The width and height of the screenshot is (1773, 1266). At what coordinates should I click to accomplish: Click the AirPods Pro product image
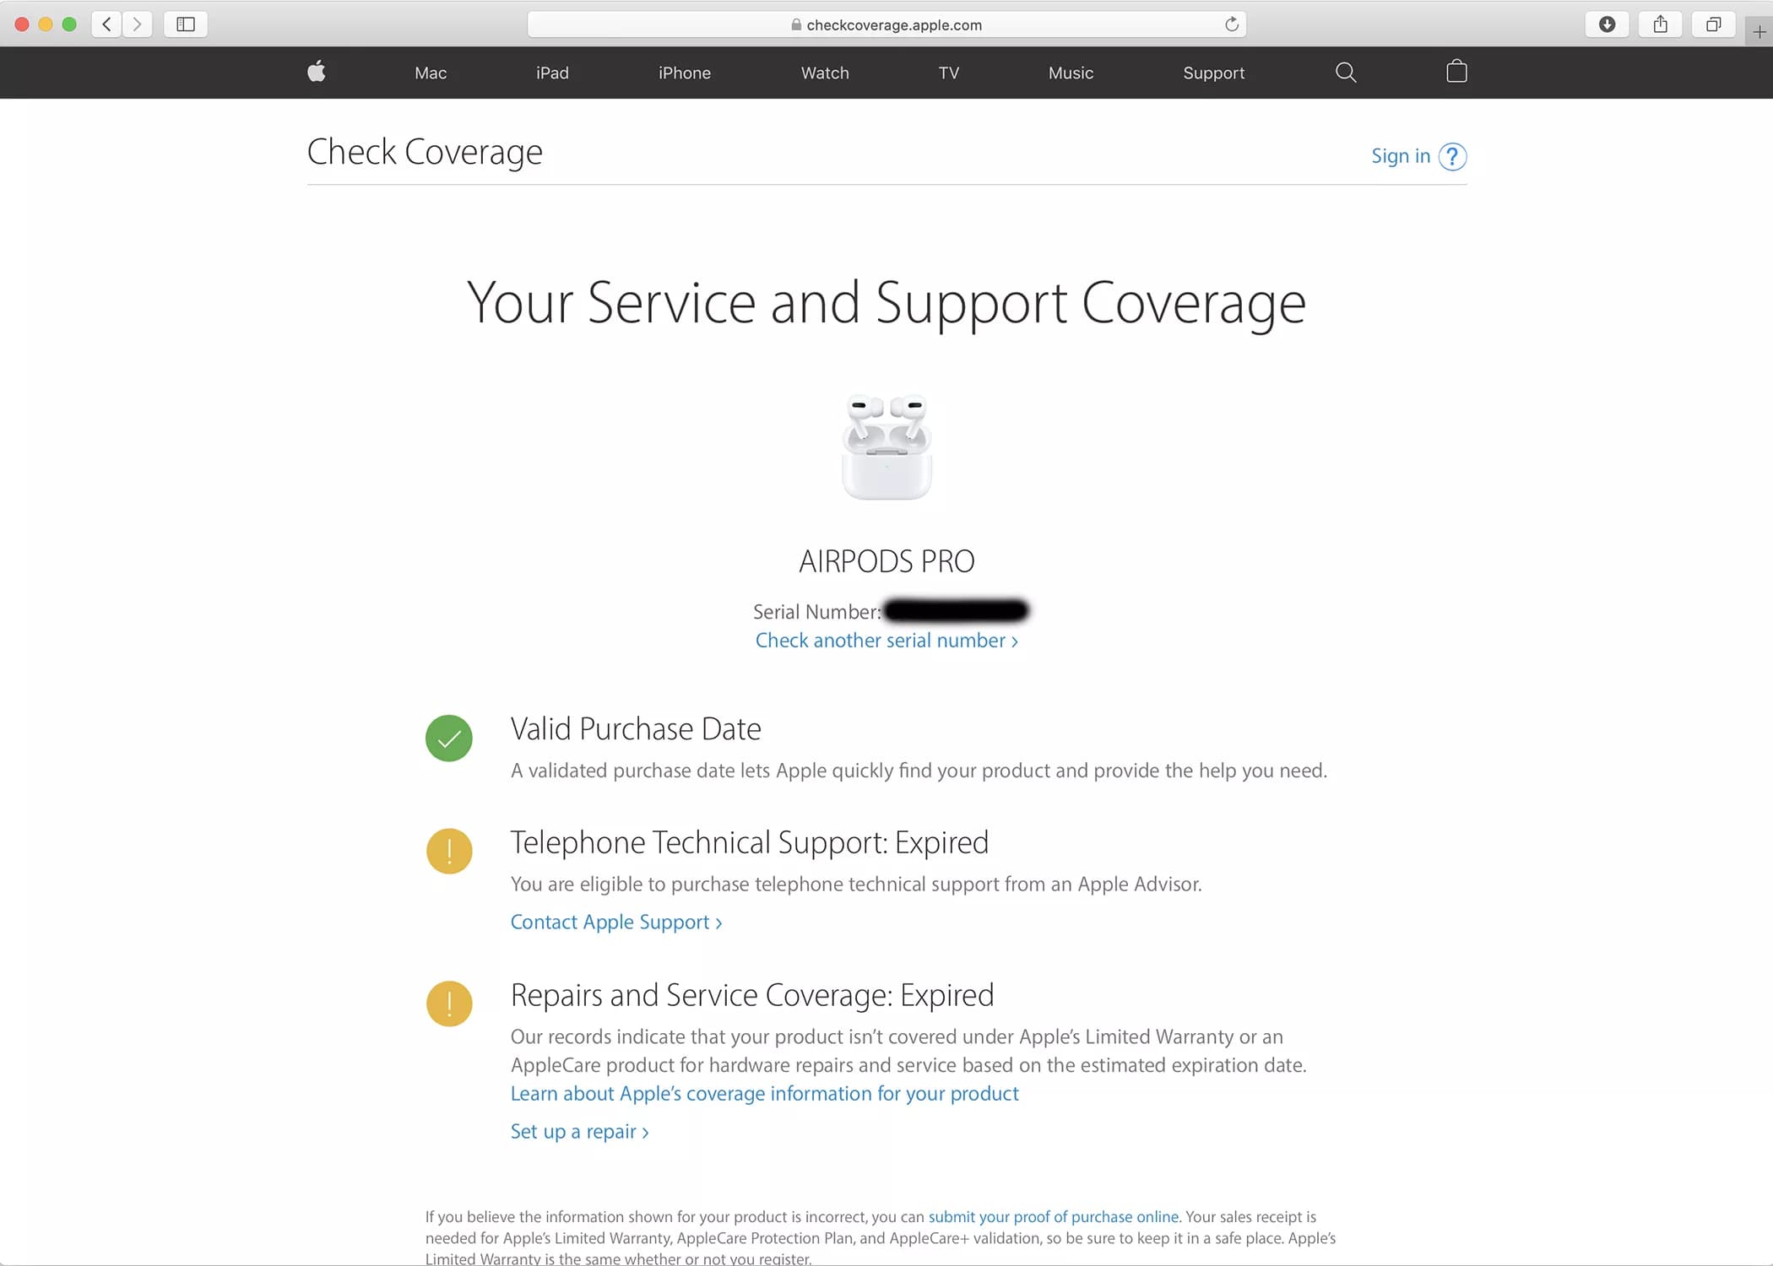tap(886, 446)
